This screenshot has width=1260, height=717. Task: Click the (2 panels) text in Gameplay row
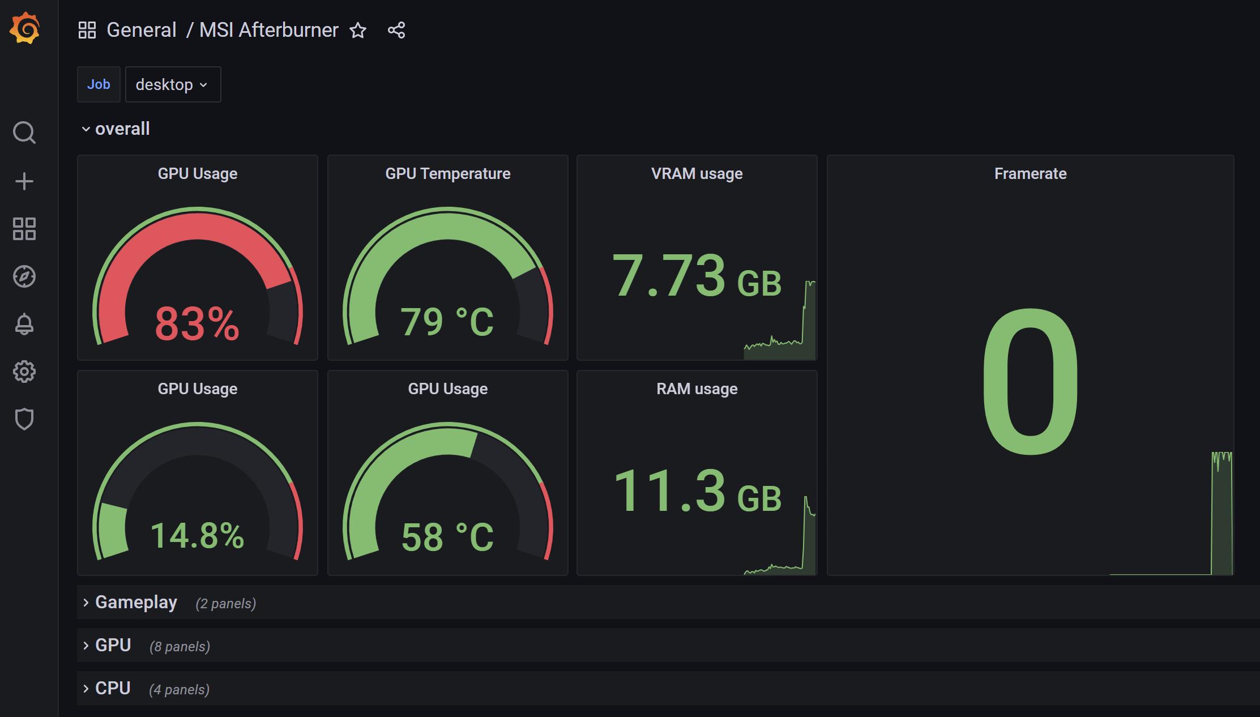click(226, 604)
